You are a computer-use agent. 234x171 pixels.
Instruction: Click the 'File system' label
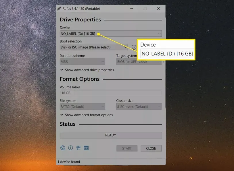point(68,101)
